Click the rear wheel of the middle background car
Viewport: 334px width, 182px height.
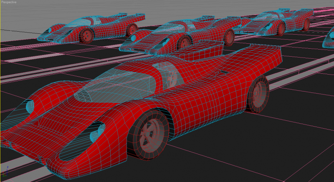point(229,37)
